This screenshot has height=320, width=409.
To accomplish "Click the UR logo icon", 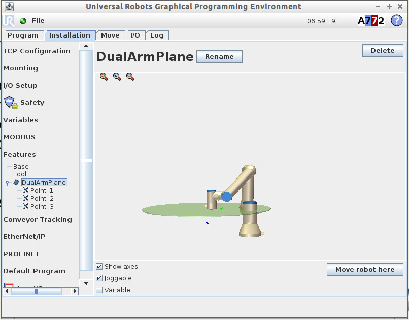I will (8, 21).
